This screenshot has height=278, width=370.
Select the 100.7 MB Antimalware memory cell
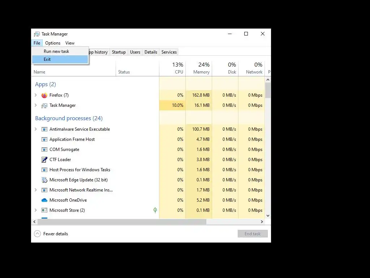[x=199, y=129]
